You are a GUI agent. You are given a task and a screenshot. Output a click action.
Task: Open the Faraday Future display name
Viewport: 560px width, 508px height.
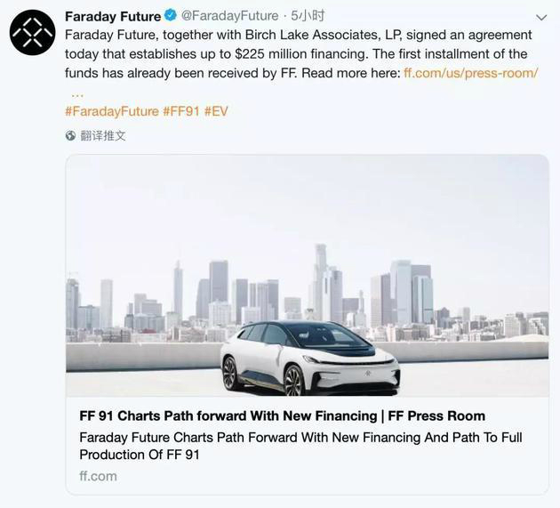point(113,16)
